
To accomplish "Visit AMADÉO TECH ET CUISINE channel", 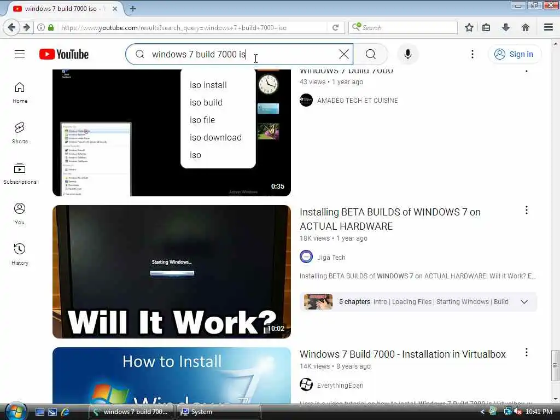I will coord(357,101).
